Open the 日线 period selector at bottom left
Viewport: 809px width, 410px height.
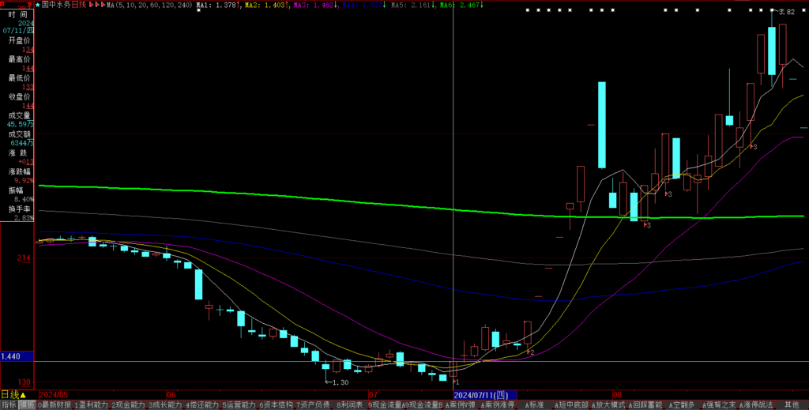9,394
